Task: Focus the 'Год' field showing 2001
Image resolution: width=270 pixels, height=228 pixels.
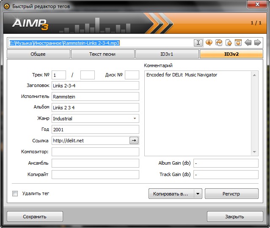Action: [95, 130]
